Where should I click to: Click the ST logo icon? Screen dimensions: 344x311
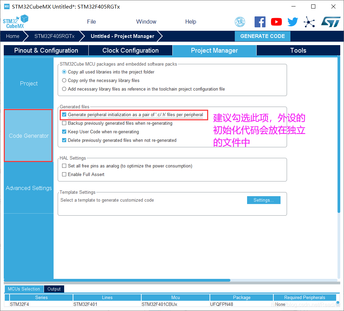[x=331, y=22]
